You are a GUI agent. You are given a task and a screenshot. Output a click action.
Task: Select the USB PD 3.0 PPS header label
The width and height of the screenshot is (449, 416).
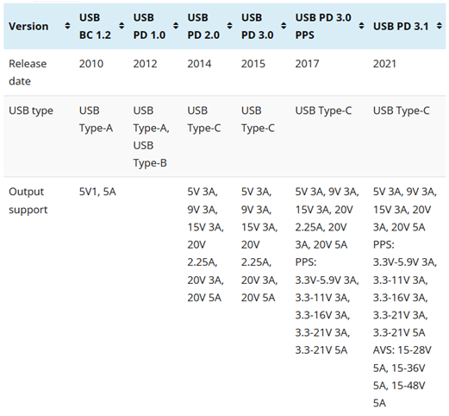point(323,26)
